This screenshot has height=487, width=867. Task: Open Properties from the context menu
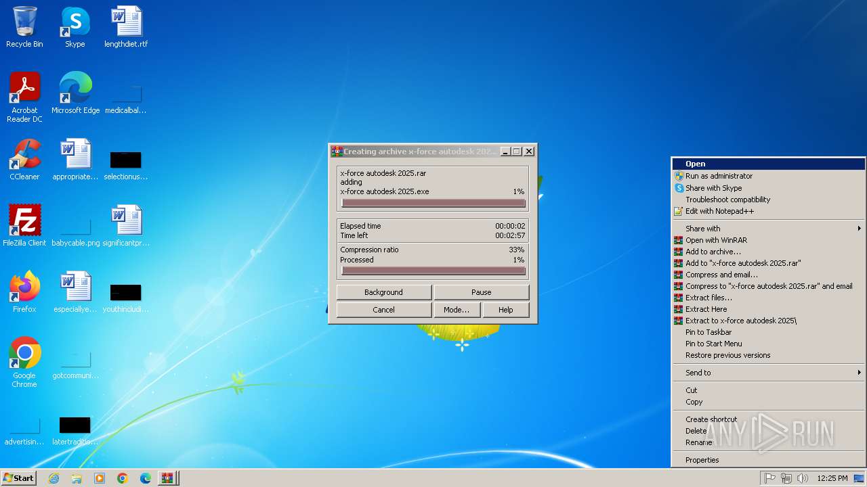tap(768, 460)
